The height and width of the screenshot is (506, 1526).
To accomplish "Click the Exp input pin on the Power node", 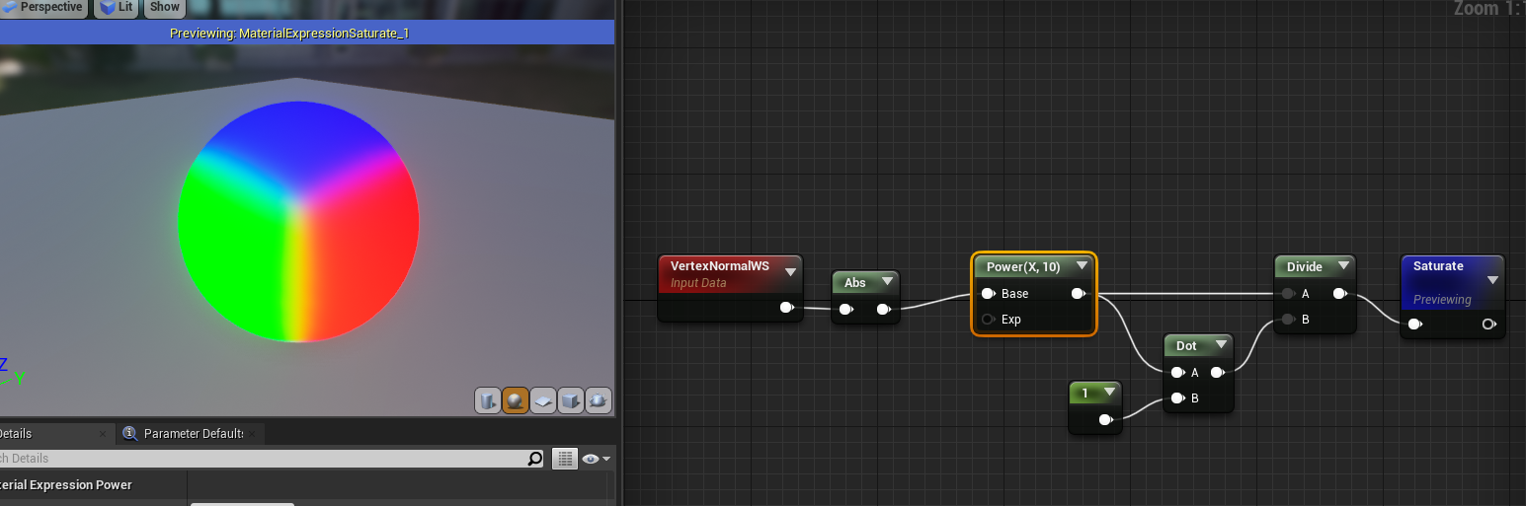I will coord(988,320).
